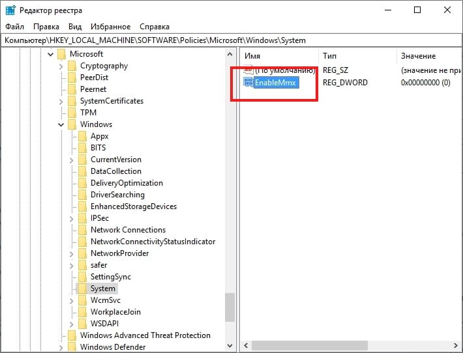Select the Microsoft folder icon
Viewport: 463px width, 353px height.
(61, 54)
